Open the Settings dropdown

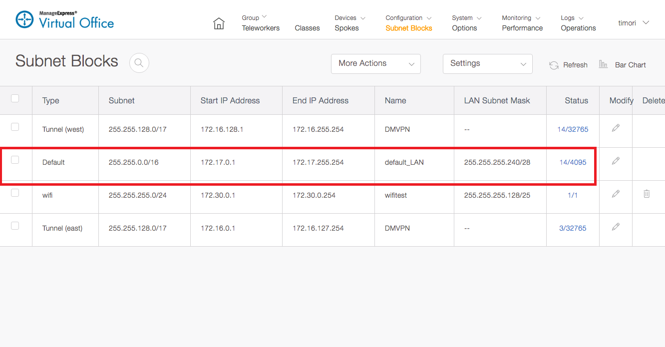(488, 64)
